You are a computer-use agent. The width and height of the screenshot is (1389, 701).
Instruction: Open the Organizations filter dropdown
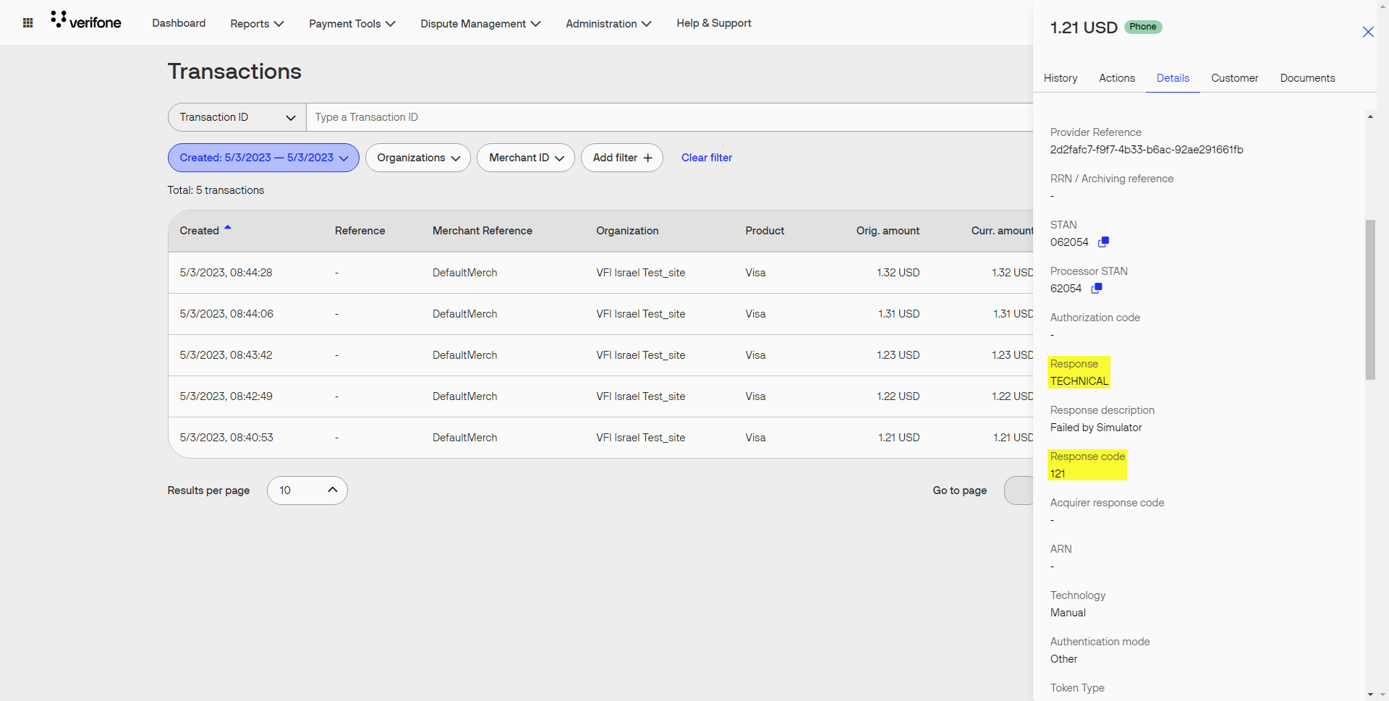[x=417, y=158]
